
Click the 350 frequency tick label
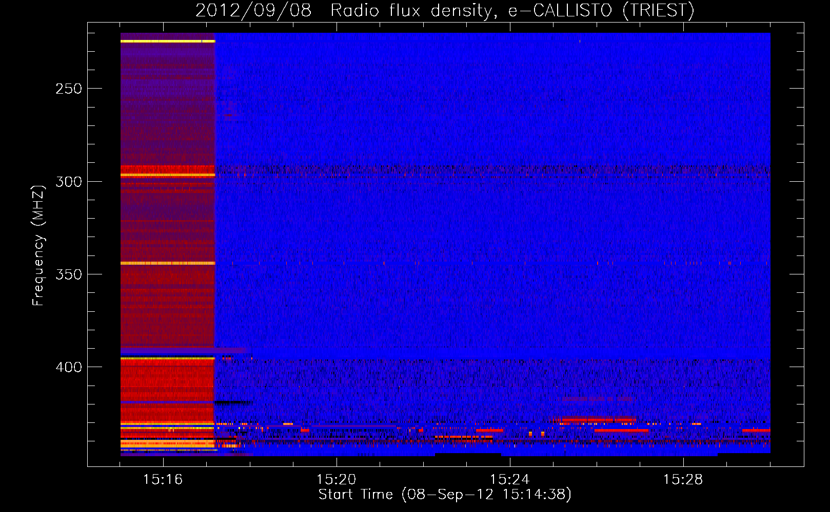tap(69, 274)
